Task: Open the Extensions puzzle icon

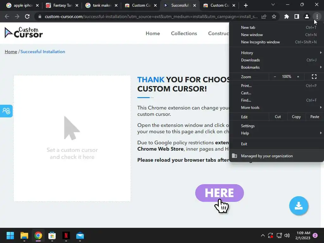Action: [287, 16]
